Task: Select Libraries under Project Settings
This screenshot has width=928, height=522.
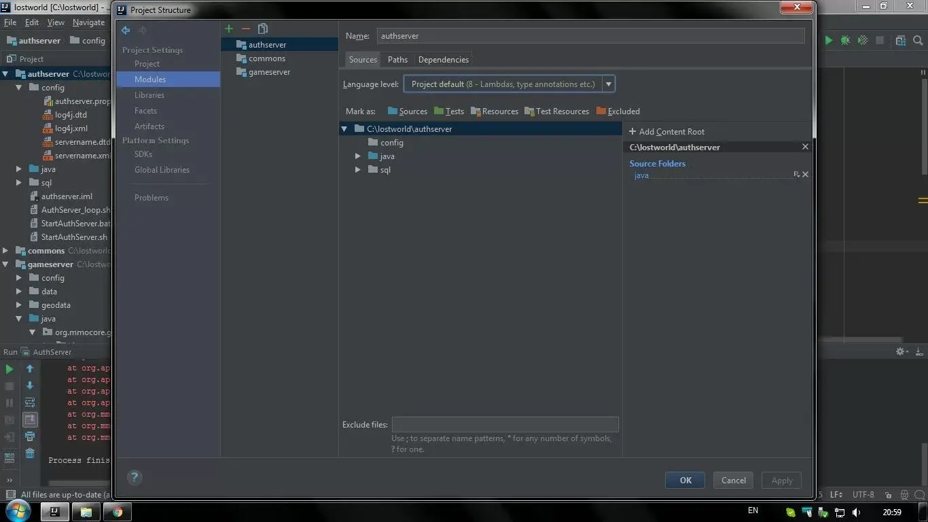Action: click(149, 95)
